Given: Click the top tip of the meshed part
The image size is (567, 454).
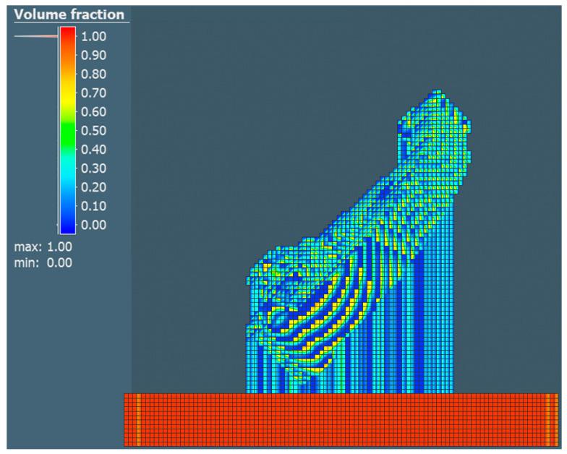Looking at the screenshot, I should tap(436, 93).
